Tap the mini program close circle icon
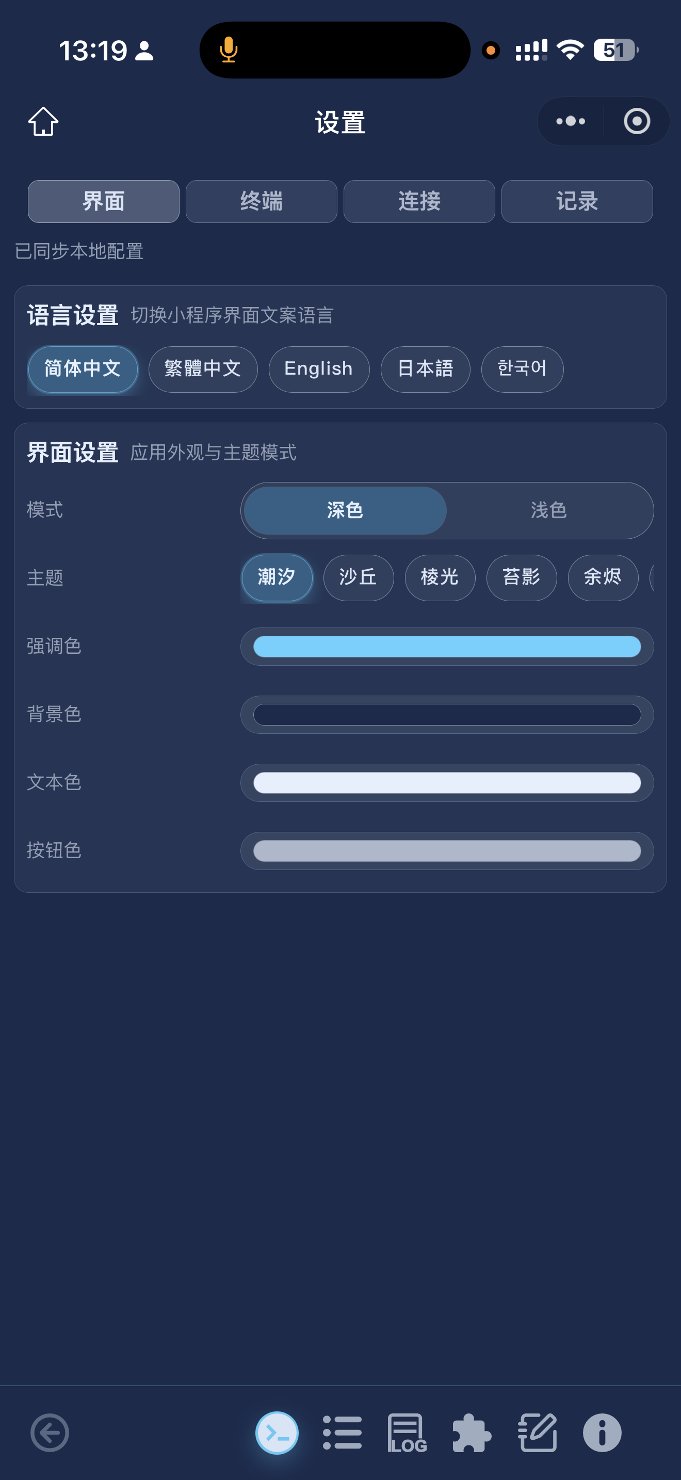This screenshot has height=1480, width=681. click(637, 121)
